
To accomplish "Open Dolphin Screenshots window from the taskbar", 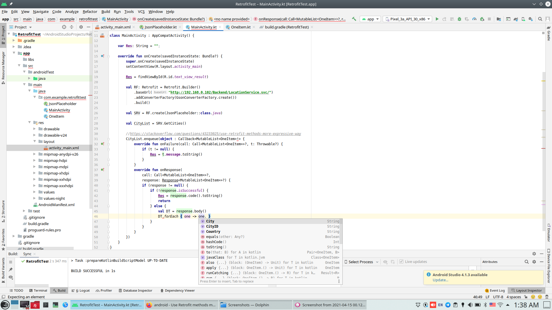I will pos(248,305).
